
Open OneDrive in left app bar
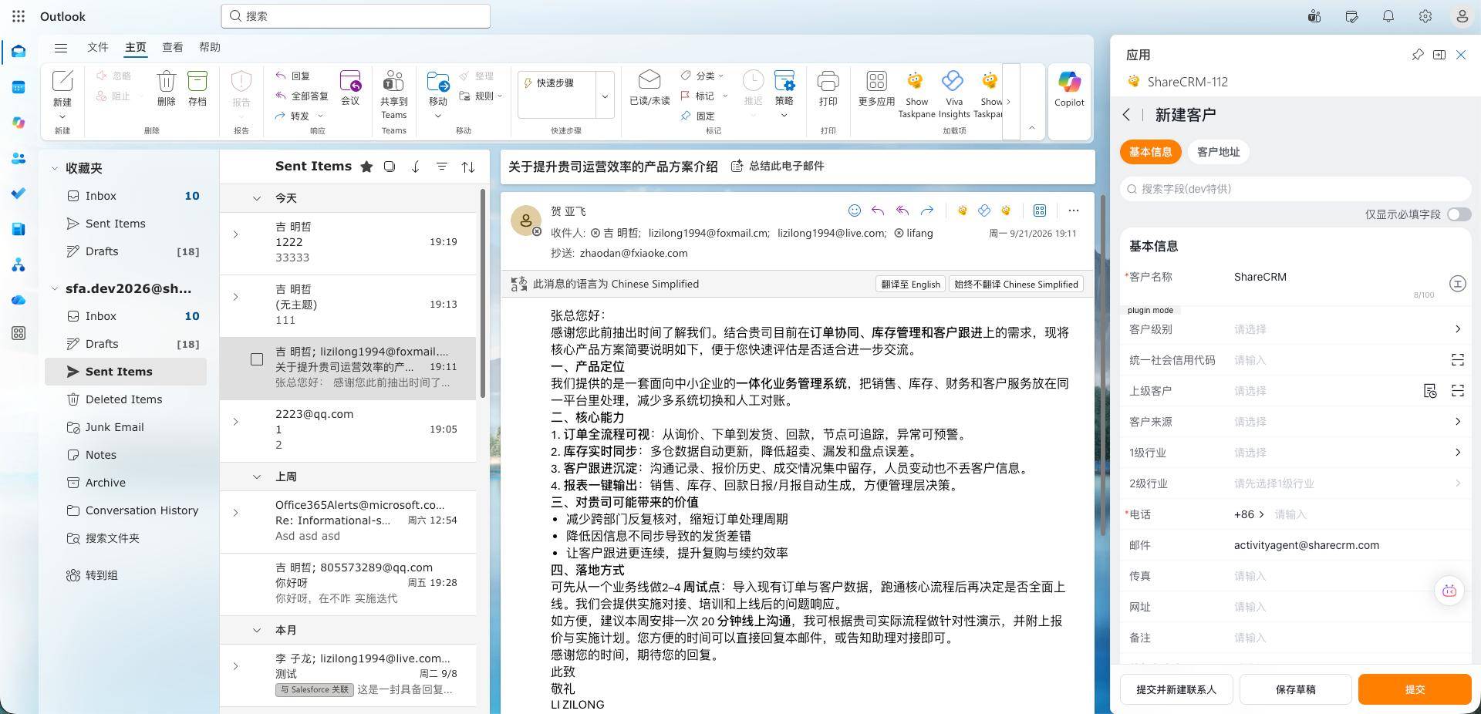tap(19, 300)
